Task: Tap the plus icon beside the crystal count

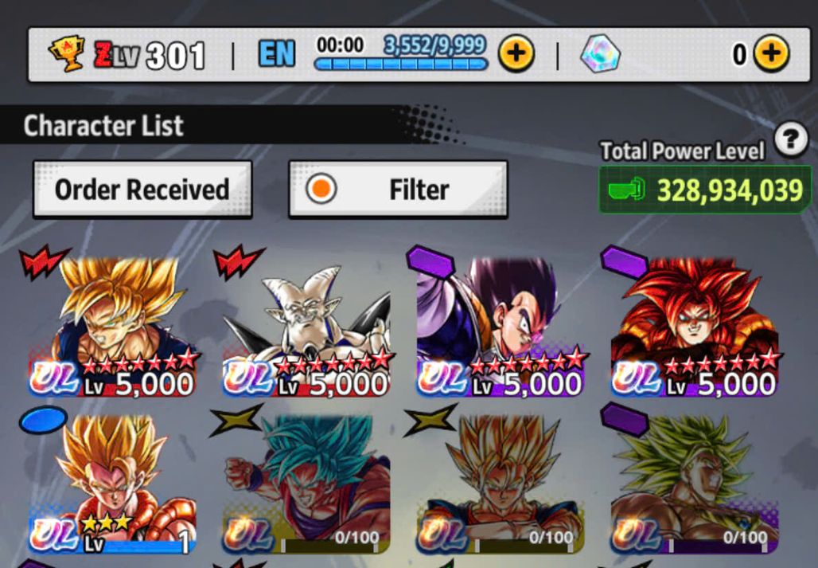Action: 771,53
